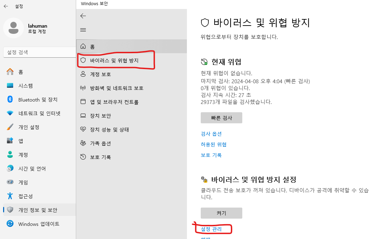This screenshot has height=239, width=370.
Task: Click the Apps icon in sidebar
Action: click(x=10, y=141)
